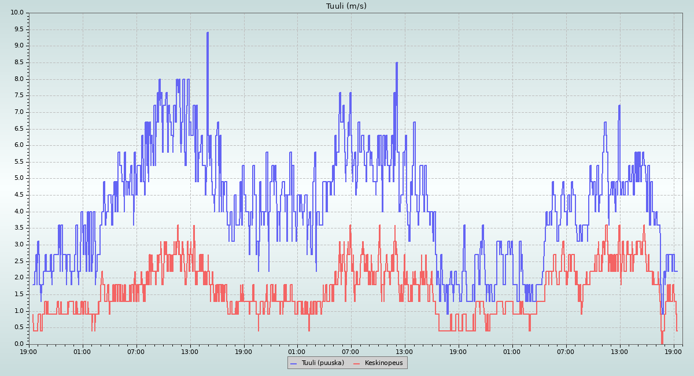The width and height of the screenshot is (694, 376).
Task: Click the 7.5 y-axis label
Action: pyautogui.click(x=19, y=95)
